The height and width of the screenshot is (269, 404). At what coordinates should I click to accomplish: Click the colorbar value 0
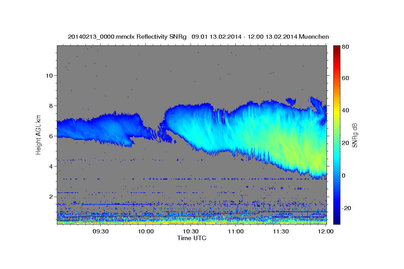[344, 176]
